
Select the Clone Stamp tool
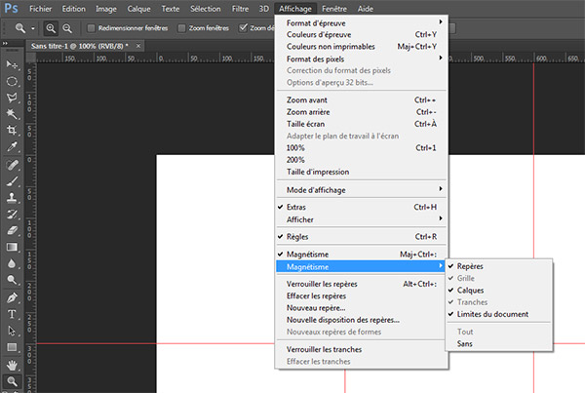pos(12,198)
